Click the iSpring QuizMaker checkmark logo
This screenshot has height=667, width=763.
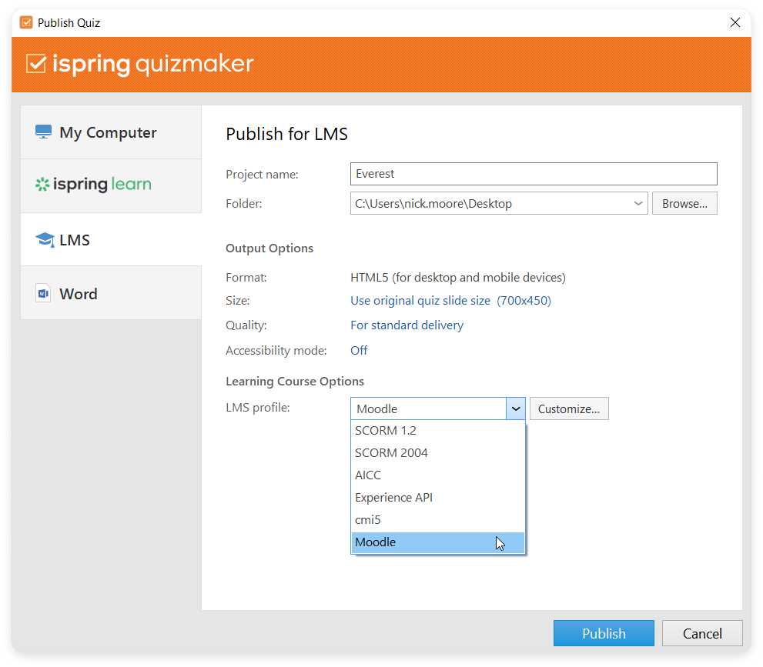[36, 64]
